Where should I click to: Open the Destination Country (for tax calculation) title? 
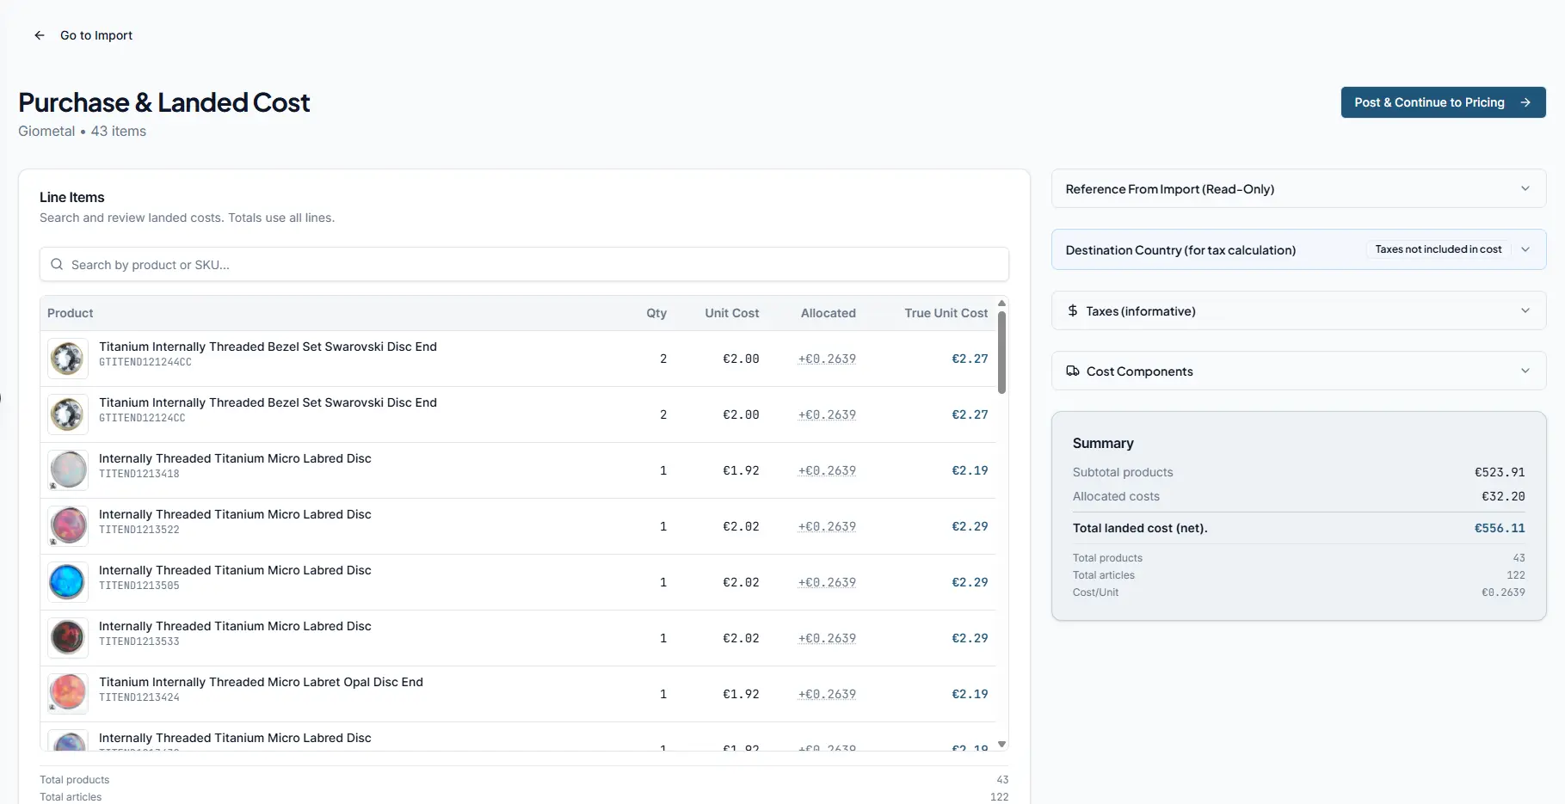tap(1180, 250)
